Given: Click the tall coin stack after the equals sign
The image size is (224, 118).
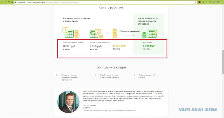Looking at the screenshot, I should [115, 33].
